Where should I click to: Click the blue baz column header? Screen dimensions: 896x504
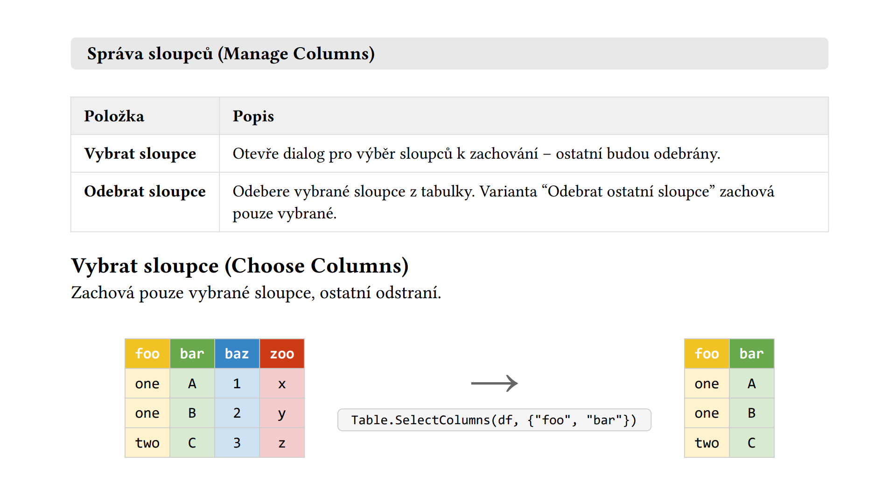click(x=237, y=354)
